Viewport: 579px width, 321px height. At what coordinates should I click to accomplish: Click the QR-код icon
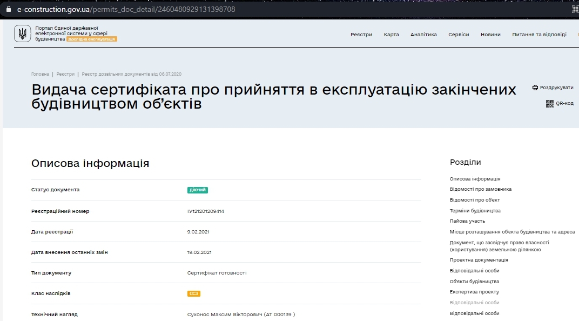click(x=549, y=103)
